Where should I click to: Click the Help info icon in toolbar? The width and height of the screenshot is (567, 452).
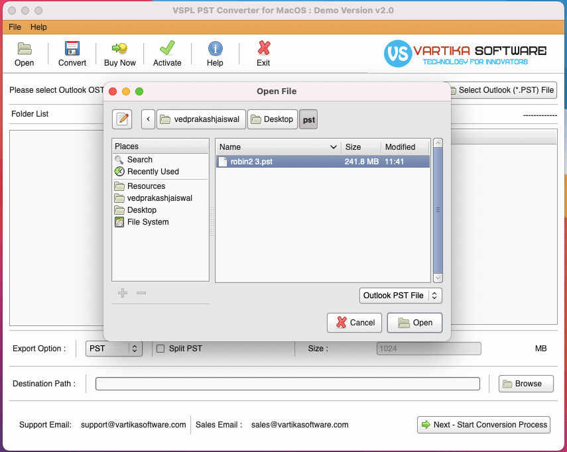tap(215, 48)
